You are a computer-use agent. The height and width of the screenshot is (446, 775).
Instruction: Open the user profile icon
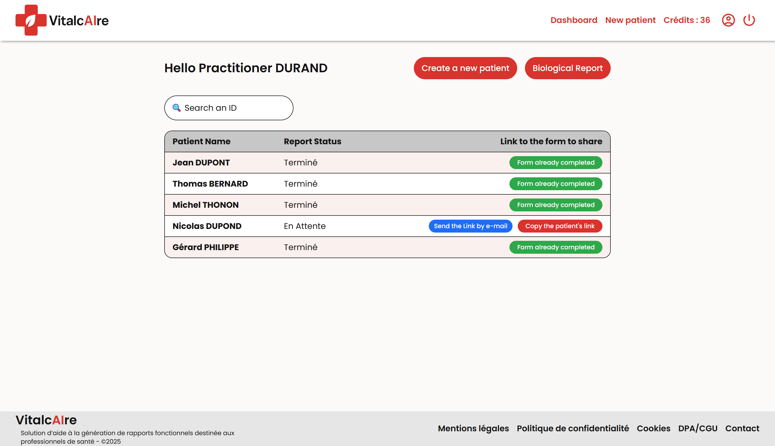click(x=728, y=20)
